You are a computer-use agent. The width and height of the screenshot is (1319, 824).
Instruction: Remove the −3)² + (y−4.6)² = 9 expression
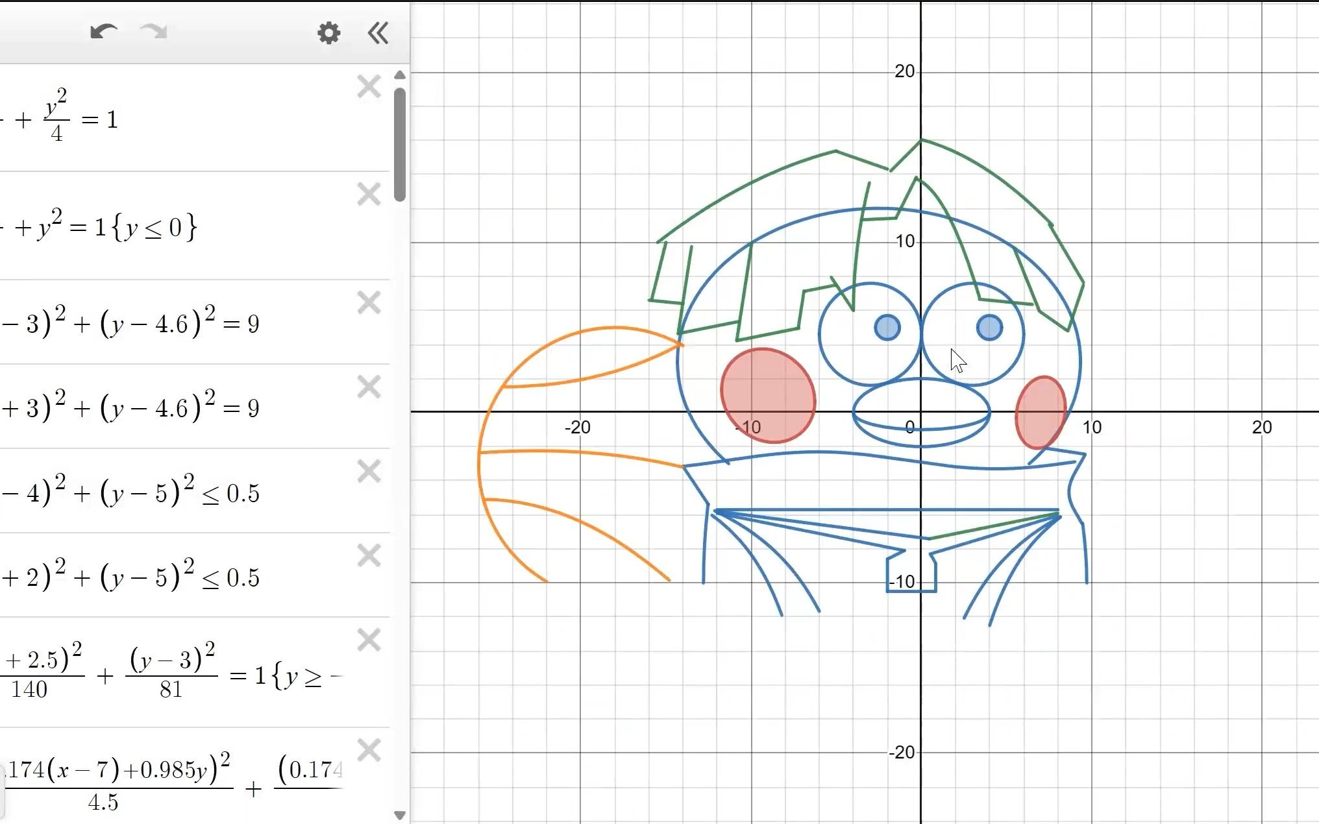point(369,302)
